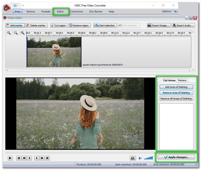Click the clip filename pexels-maksim-goncharenok-5642529.flv
This screenshot has width=201, height=170.
click(x=103, y=65)
